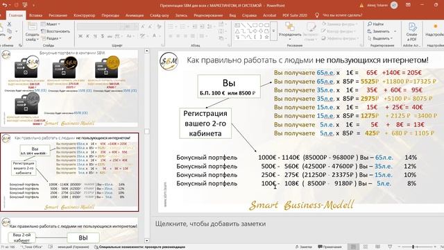444x250 pixels.
Task: Open Вставка ribbon tab
Action: click(35, 15)
